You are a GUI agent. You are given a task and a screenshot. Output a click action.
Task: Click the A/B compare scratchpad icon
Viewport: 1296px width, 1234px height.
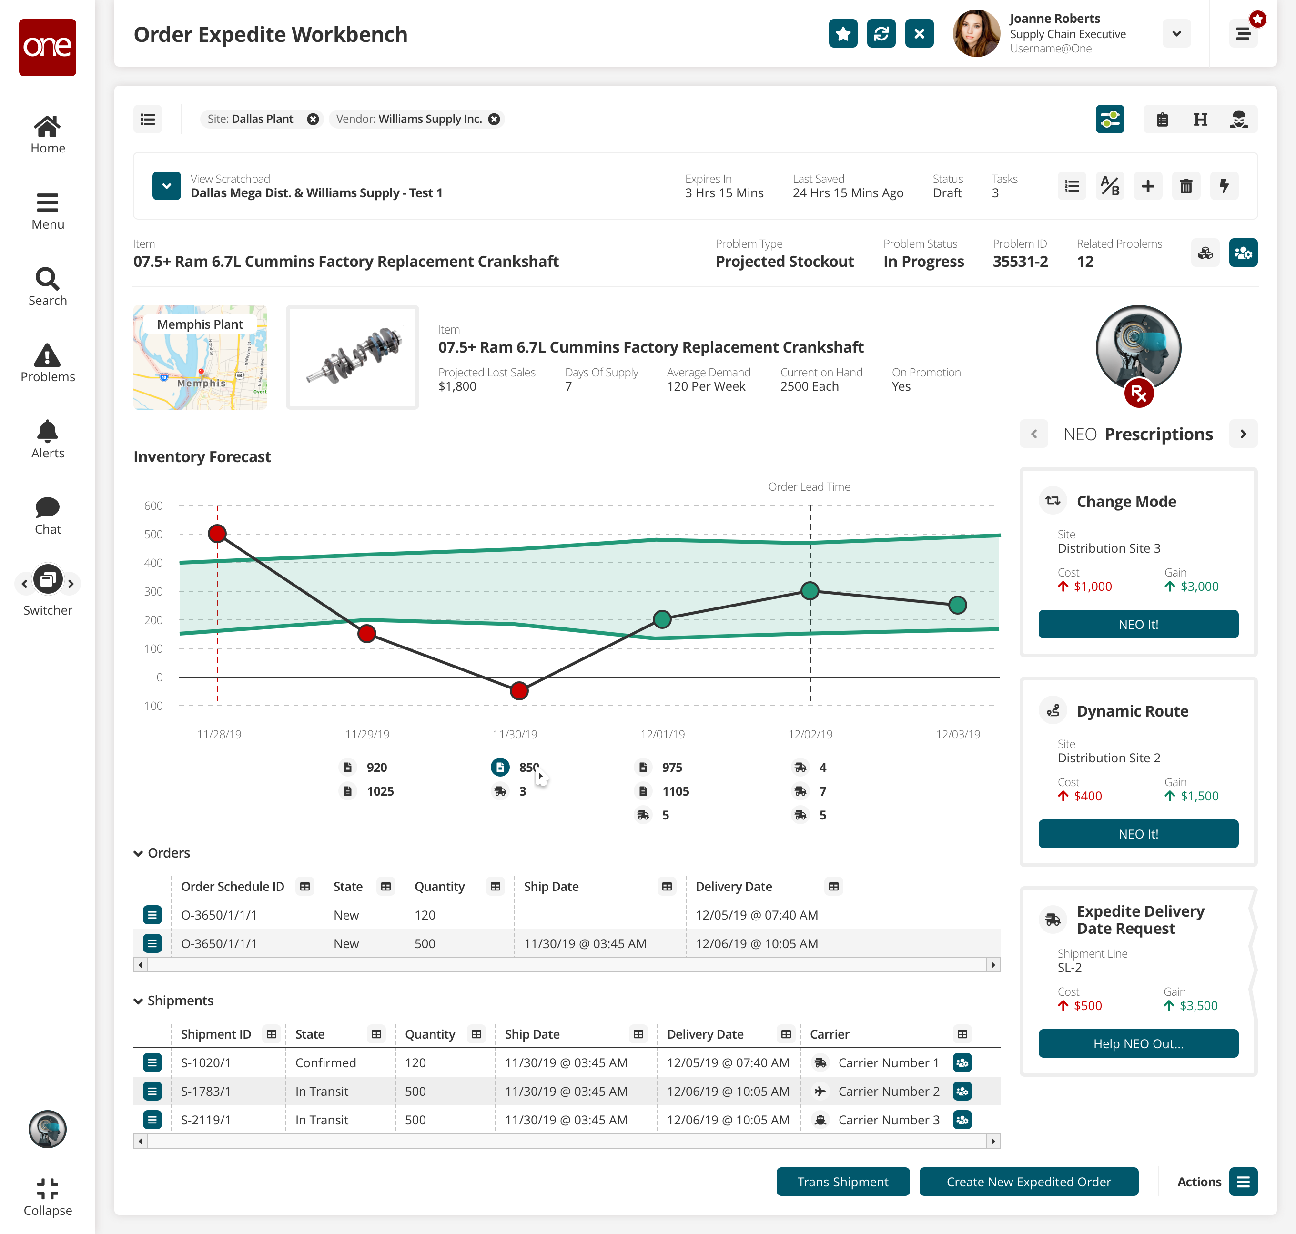click(1110, 186)
